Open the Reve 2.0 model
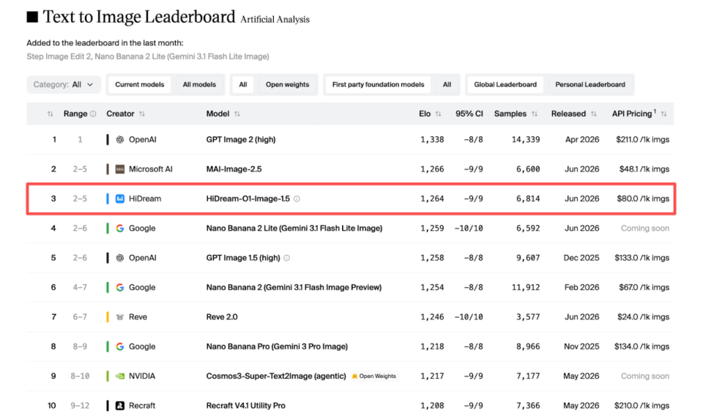 coord(222,317)
